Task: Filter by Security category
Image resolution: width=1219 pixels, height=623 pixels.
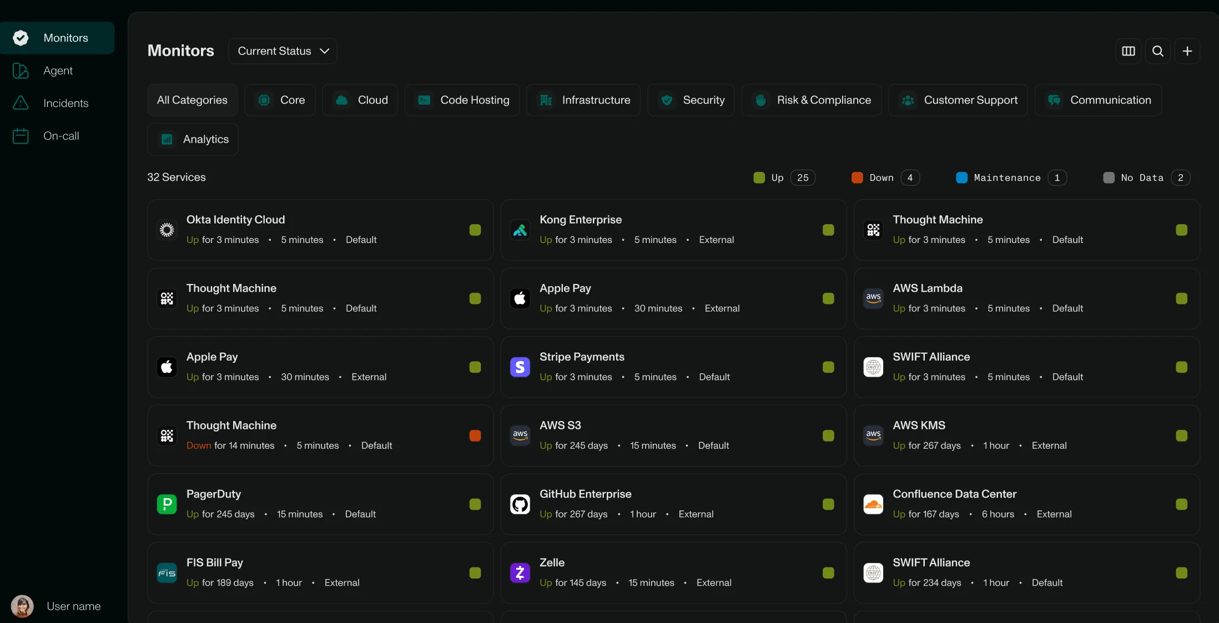Action: (691, 100)
